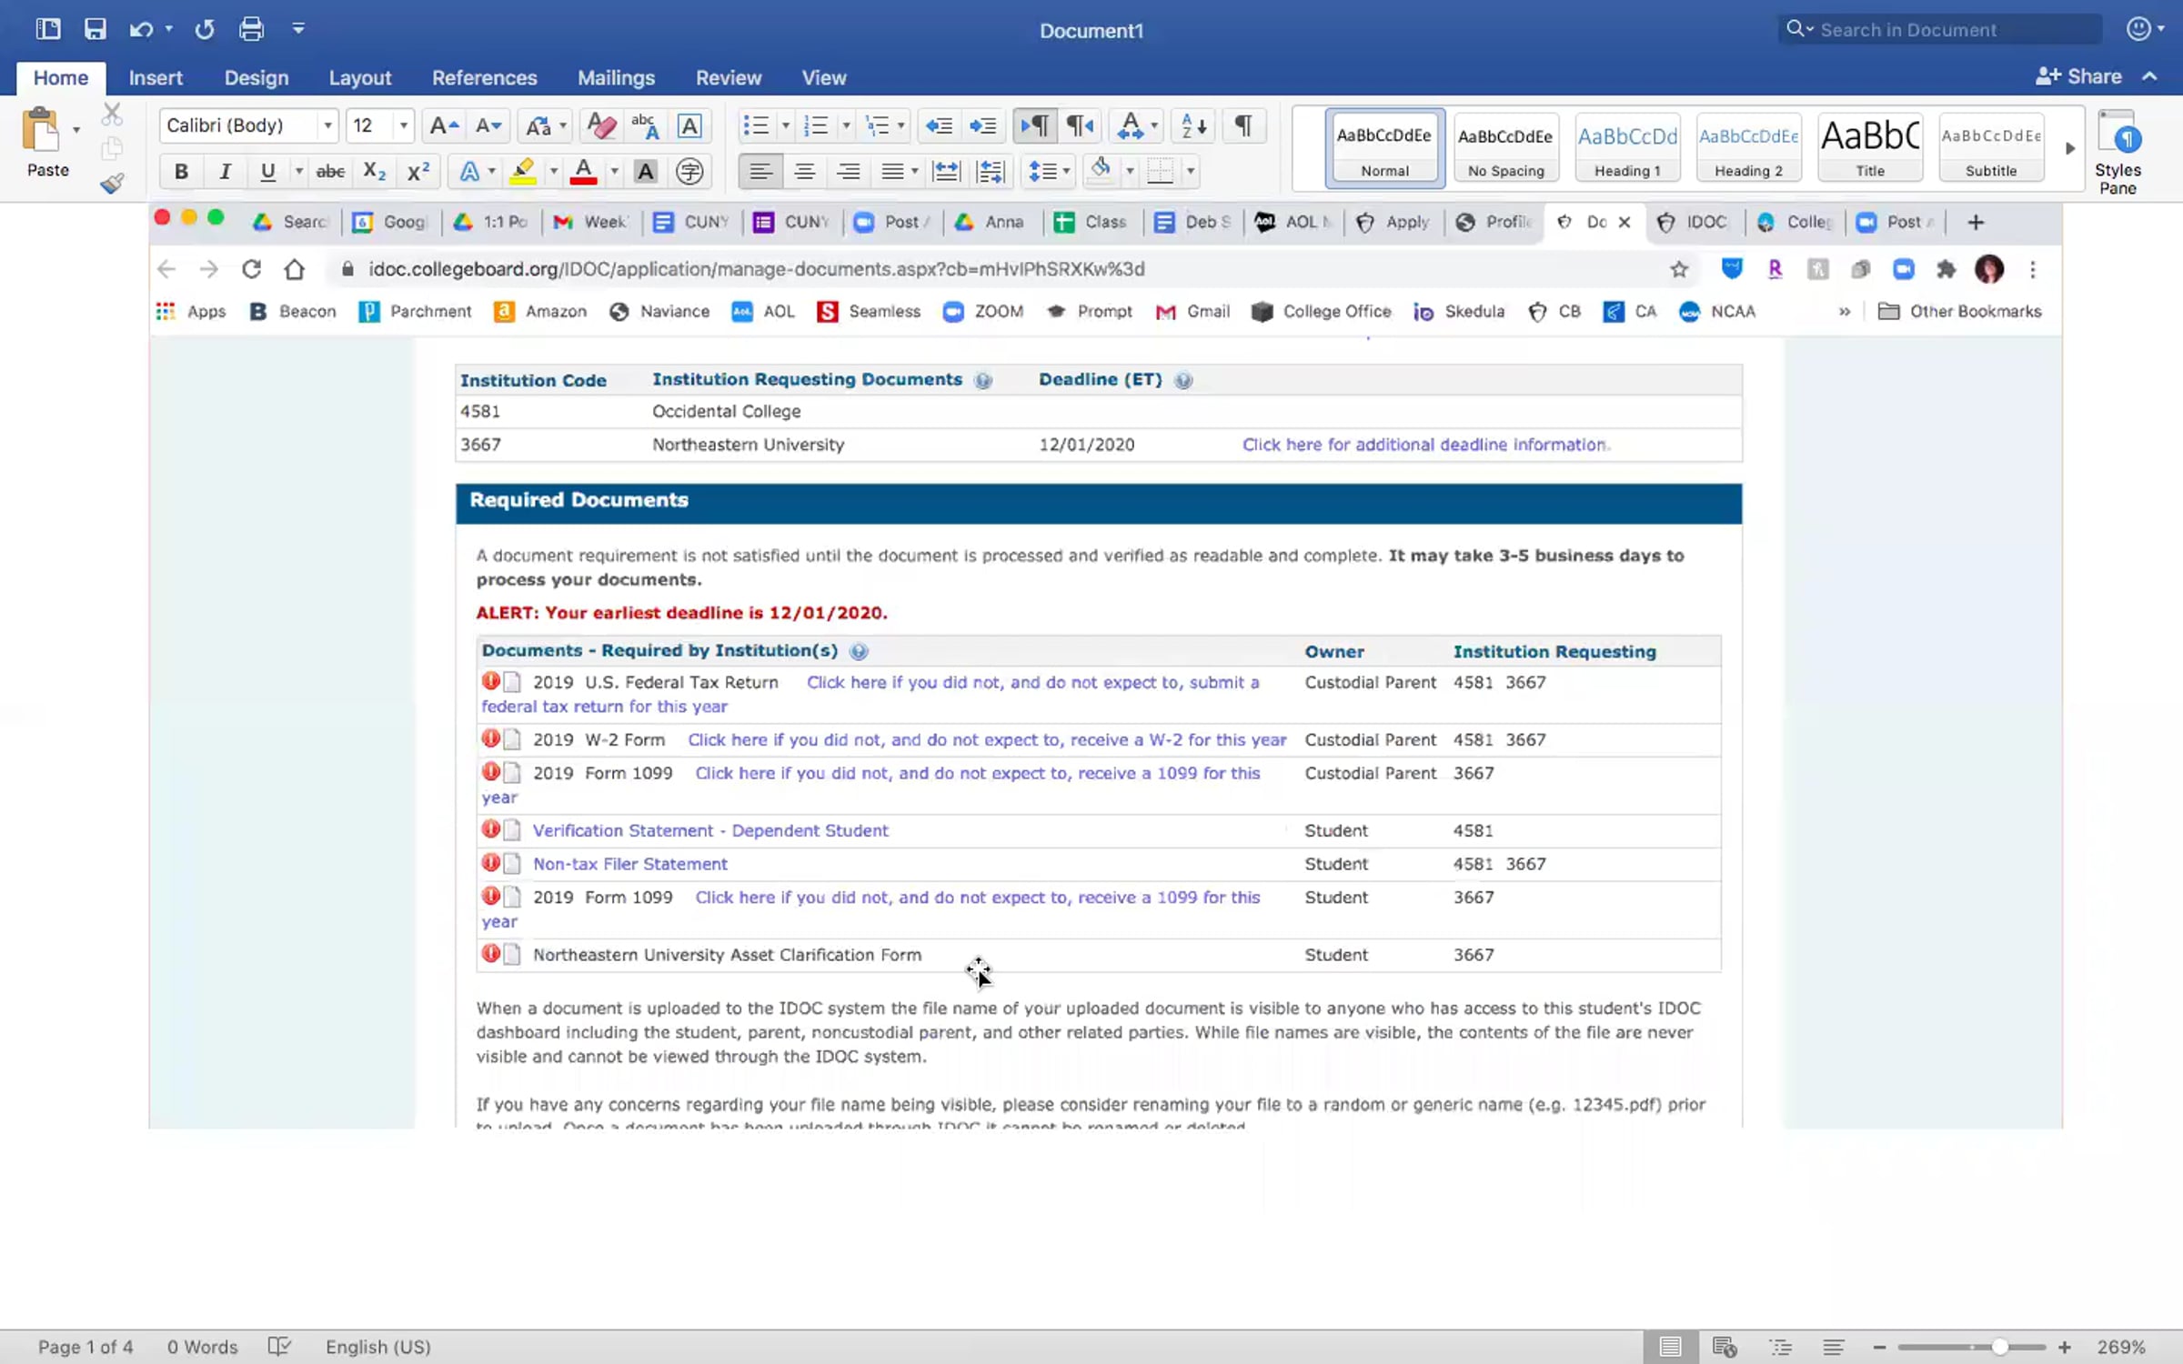Apply strikethrough with the abc icon
2183x1364 pixels.
[329, 171]
